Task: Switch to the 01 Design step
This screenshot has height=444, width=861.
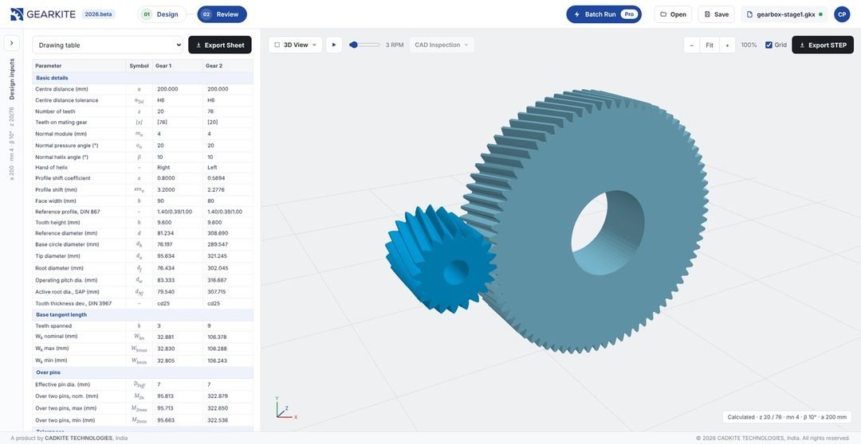Action: (161, 14)
